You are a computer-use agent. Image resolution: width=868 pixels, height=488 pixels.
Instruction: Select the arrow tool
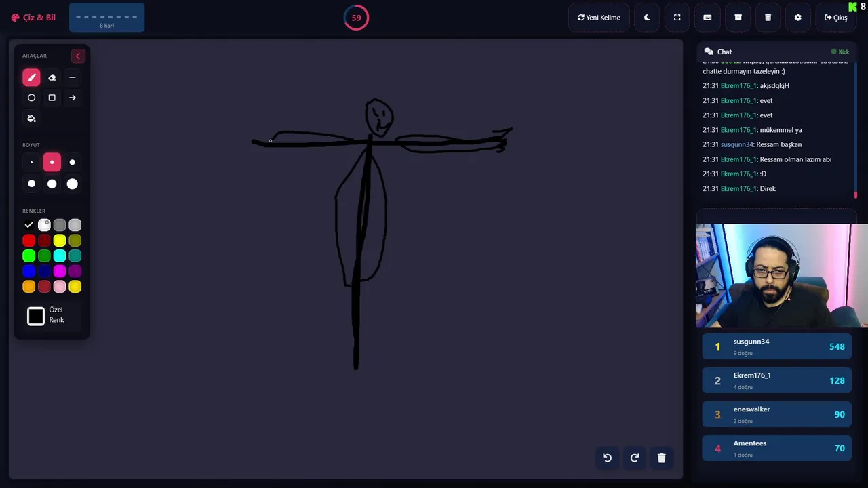(72, 98)
